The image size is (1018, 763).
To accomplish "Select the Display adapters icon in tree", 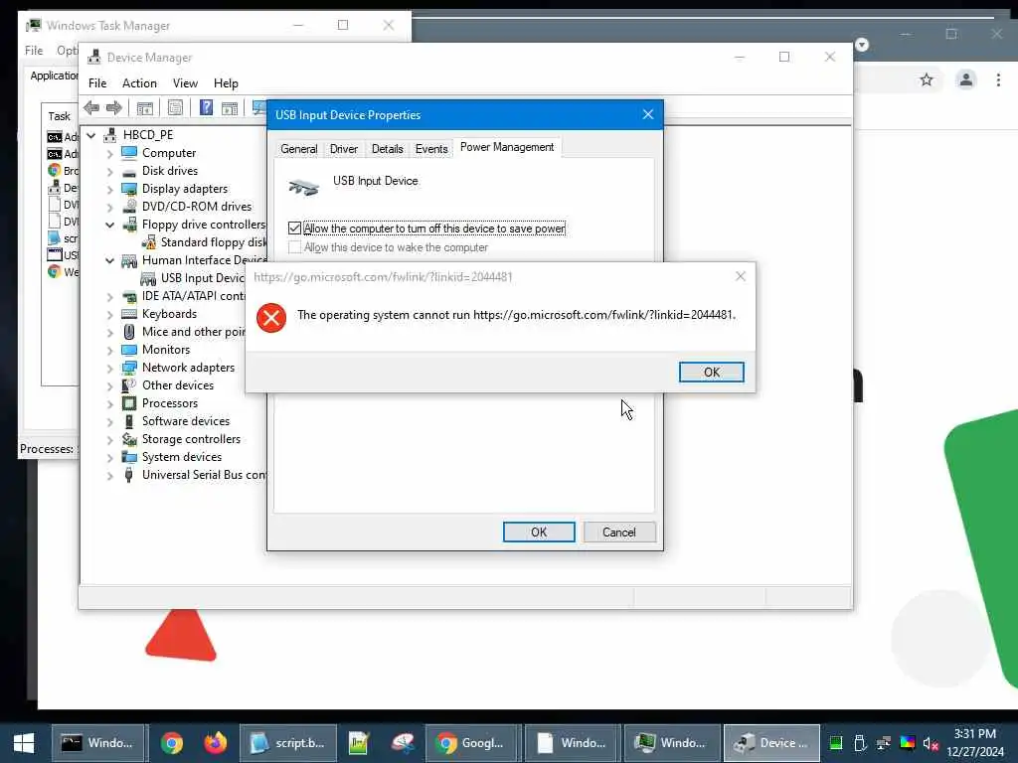I will [x=129, y=189].
